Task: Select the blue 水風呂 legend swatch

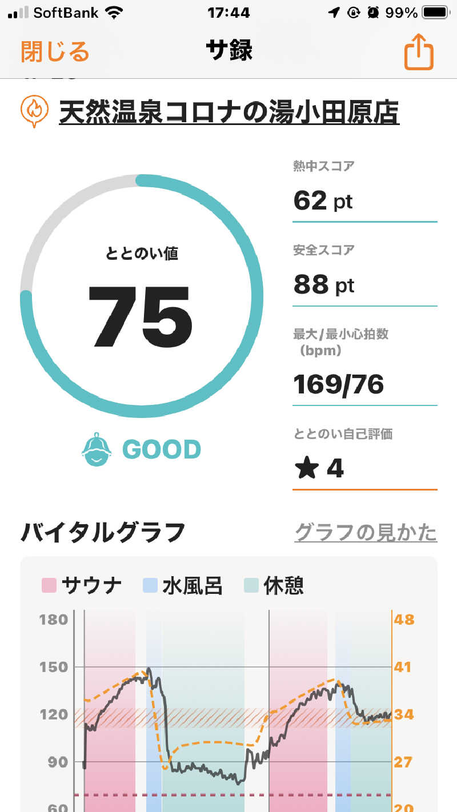Action: 150,585
